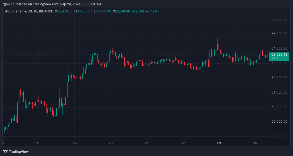
Task: Click the close price value 63,599.18
Action: pyautogui.click(x=123, y=11)
